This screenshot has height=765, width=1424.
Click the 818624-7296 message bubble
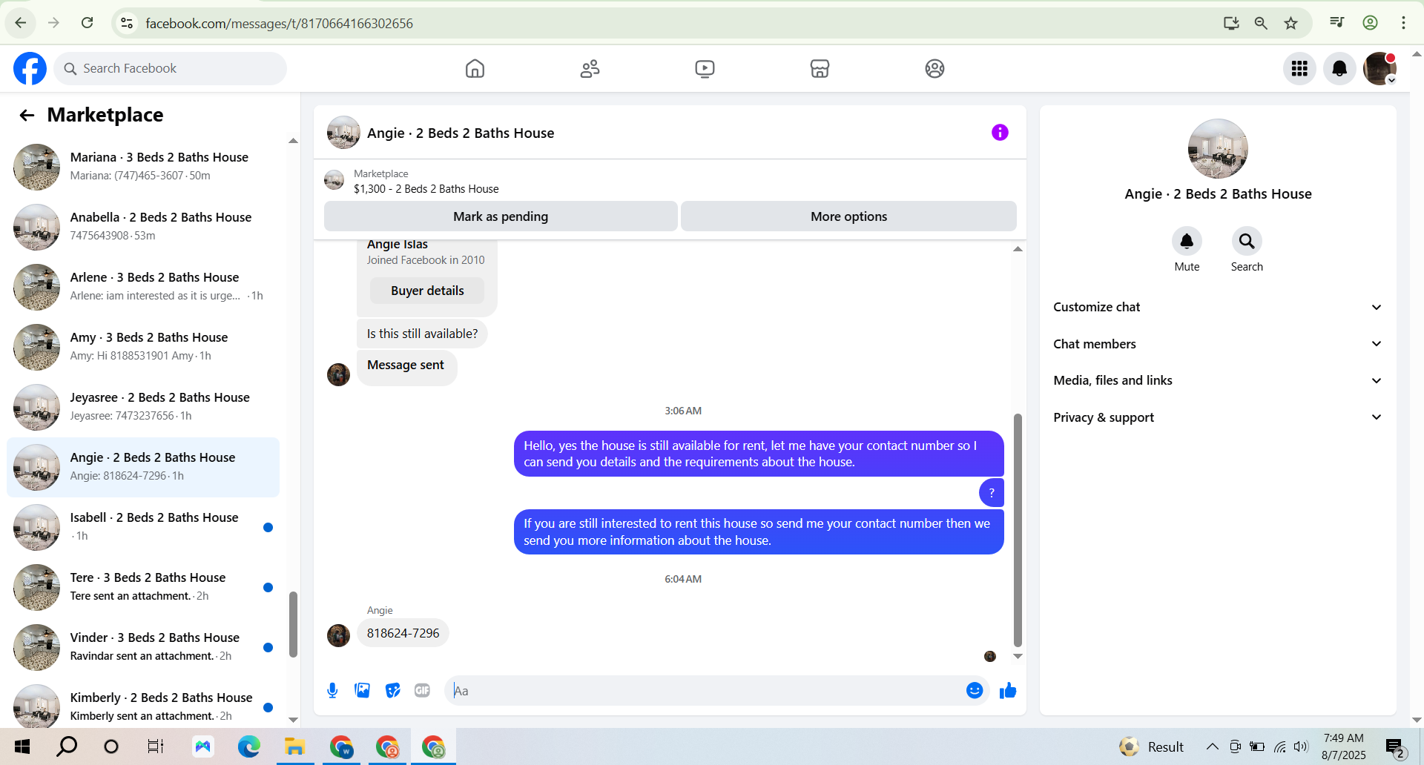tap(403, 633)
